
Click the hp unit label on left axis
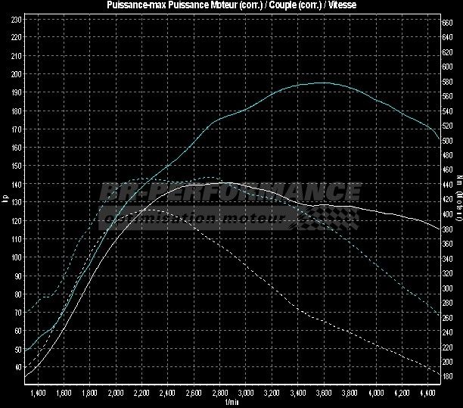point(5,200)
